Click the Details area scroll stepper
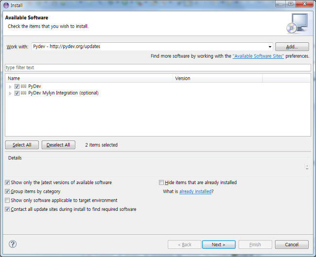This screenshot has width=316, height=257. pos(307,167)
